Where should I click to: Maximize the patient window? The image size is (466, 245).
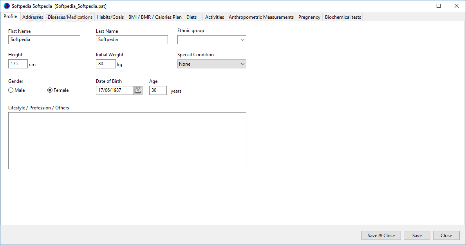click(x=439, y=6)
